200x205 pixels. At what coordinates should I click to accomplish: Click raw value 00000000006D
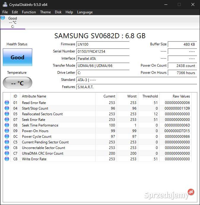point(177,125)
